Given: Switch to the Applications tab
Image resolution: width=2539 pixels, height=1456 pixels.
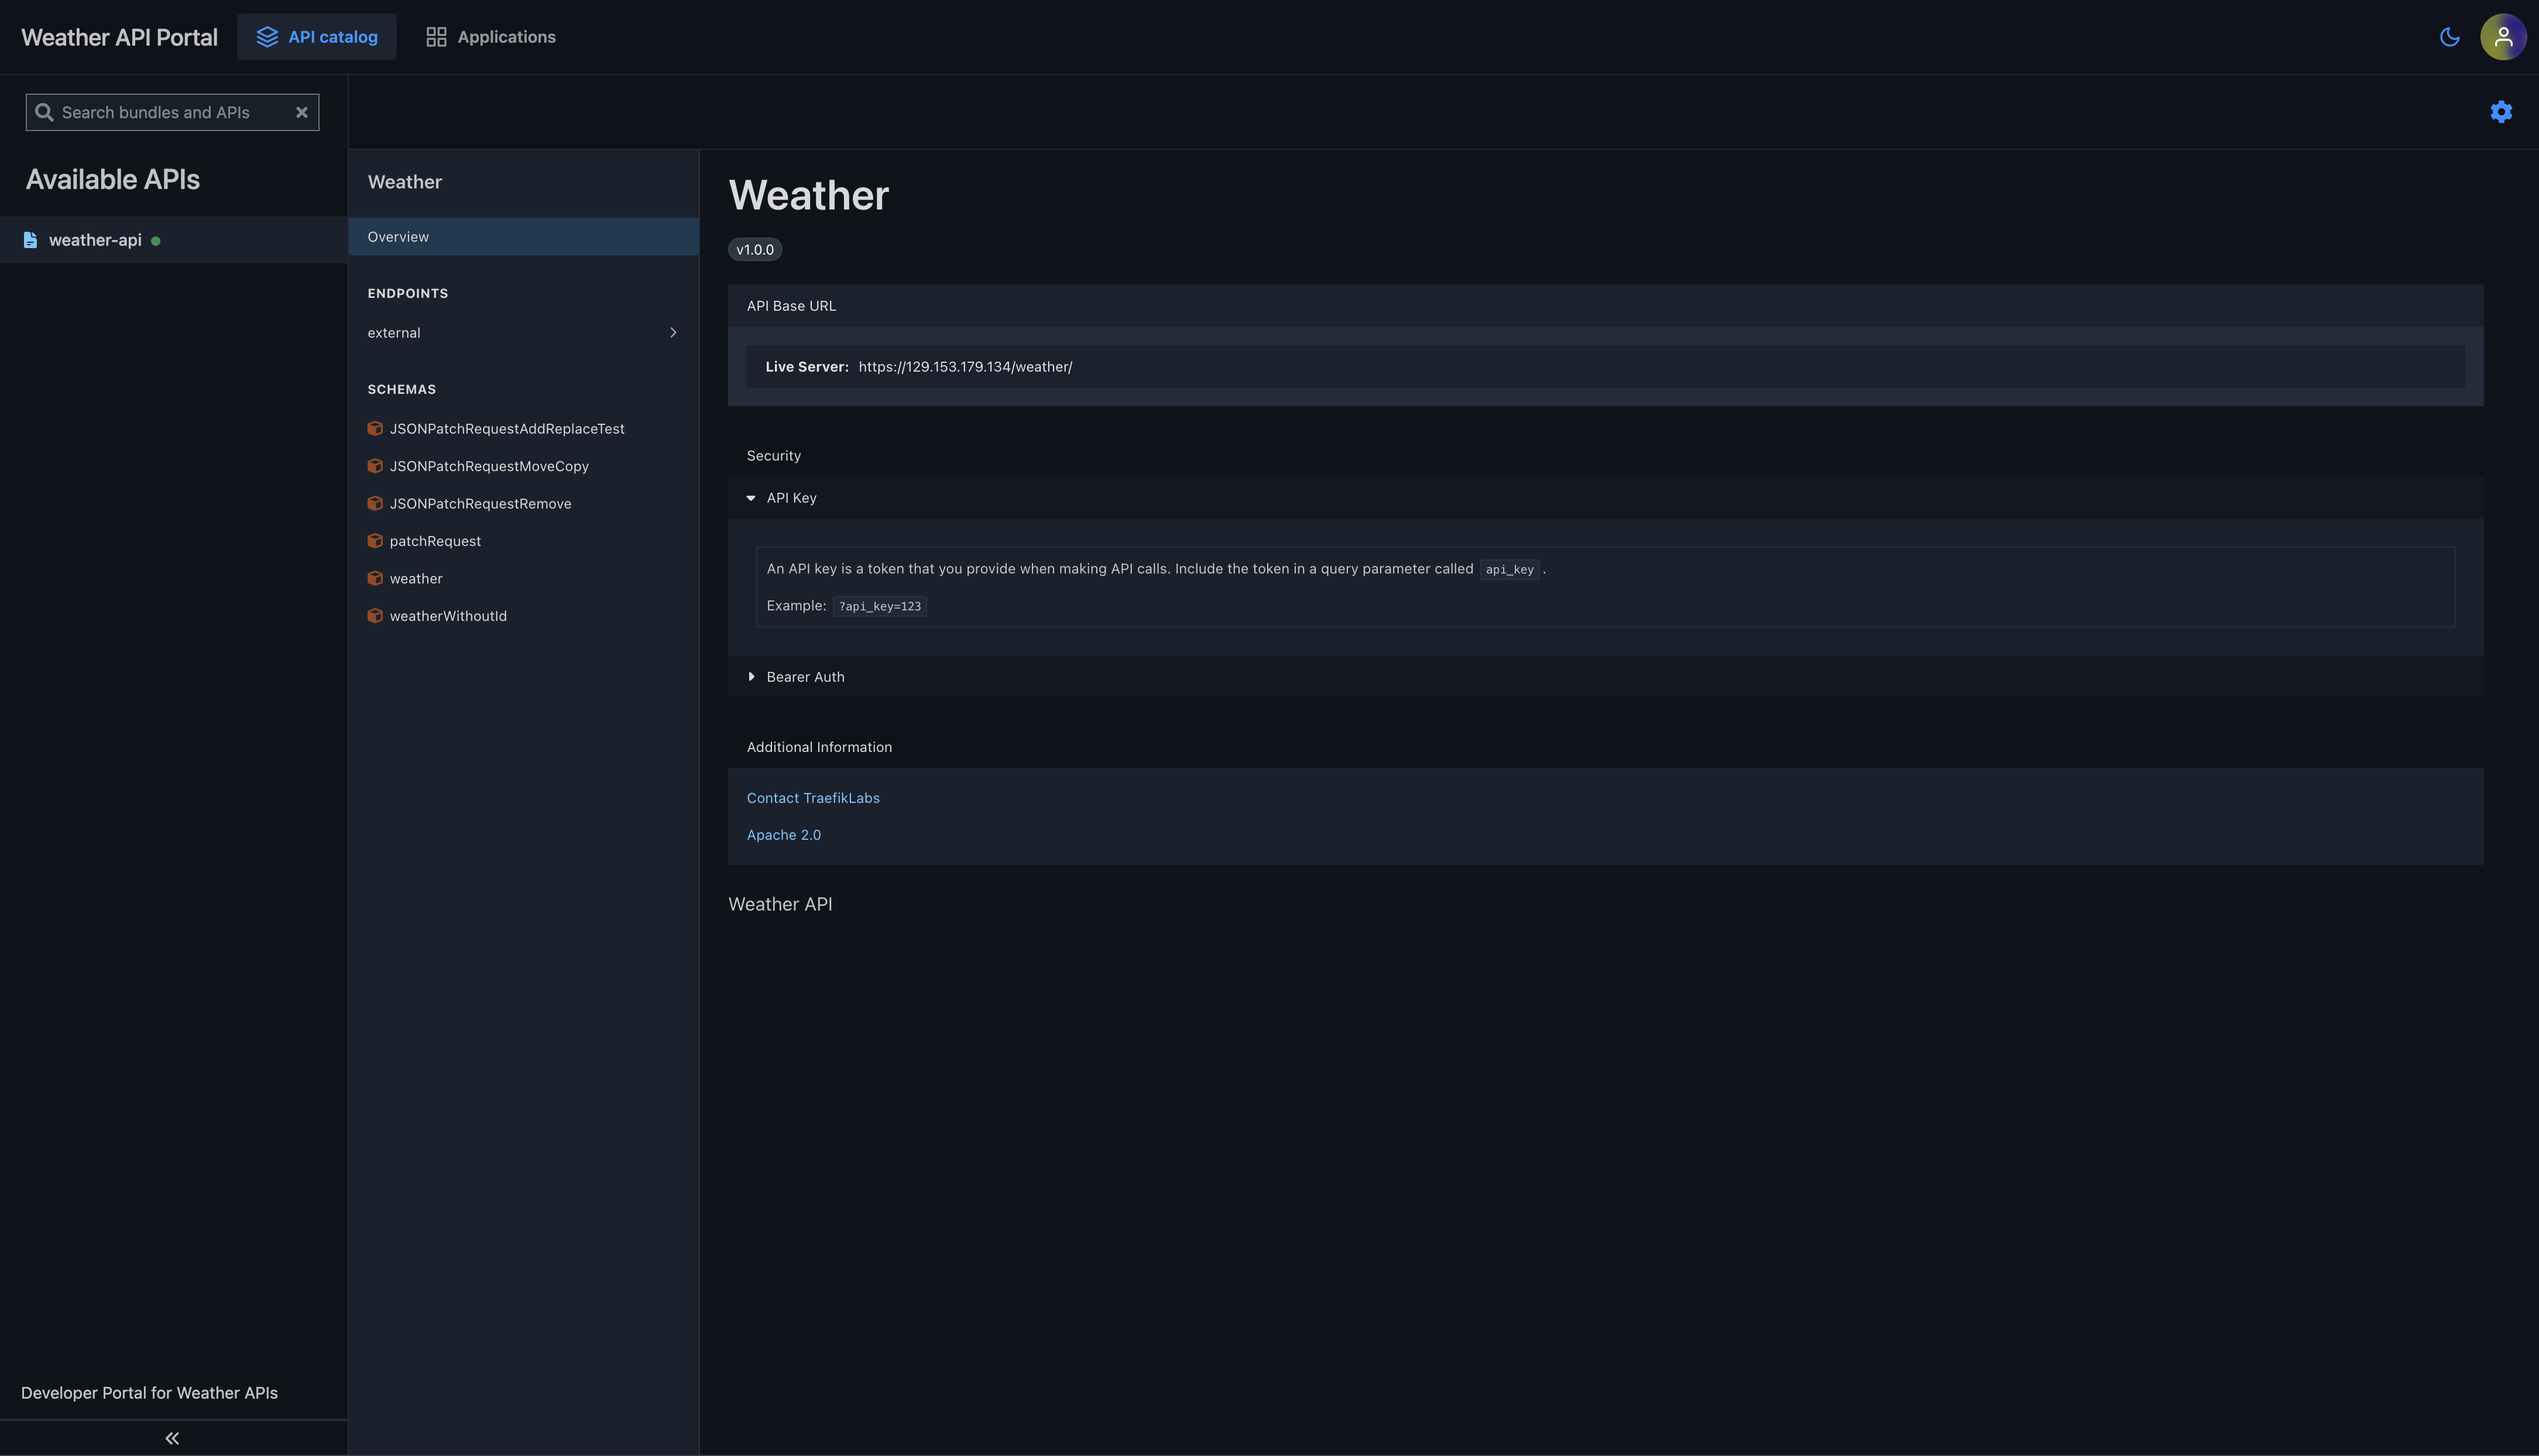Looking at the screenshot, I should tap(490, 37).
